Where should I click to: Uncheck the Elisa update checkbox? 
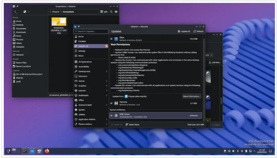pos(111,39)
